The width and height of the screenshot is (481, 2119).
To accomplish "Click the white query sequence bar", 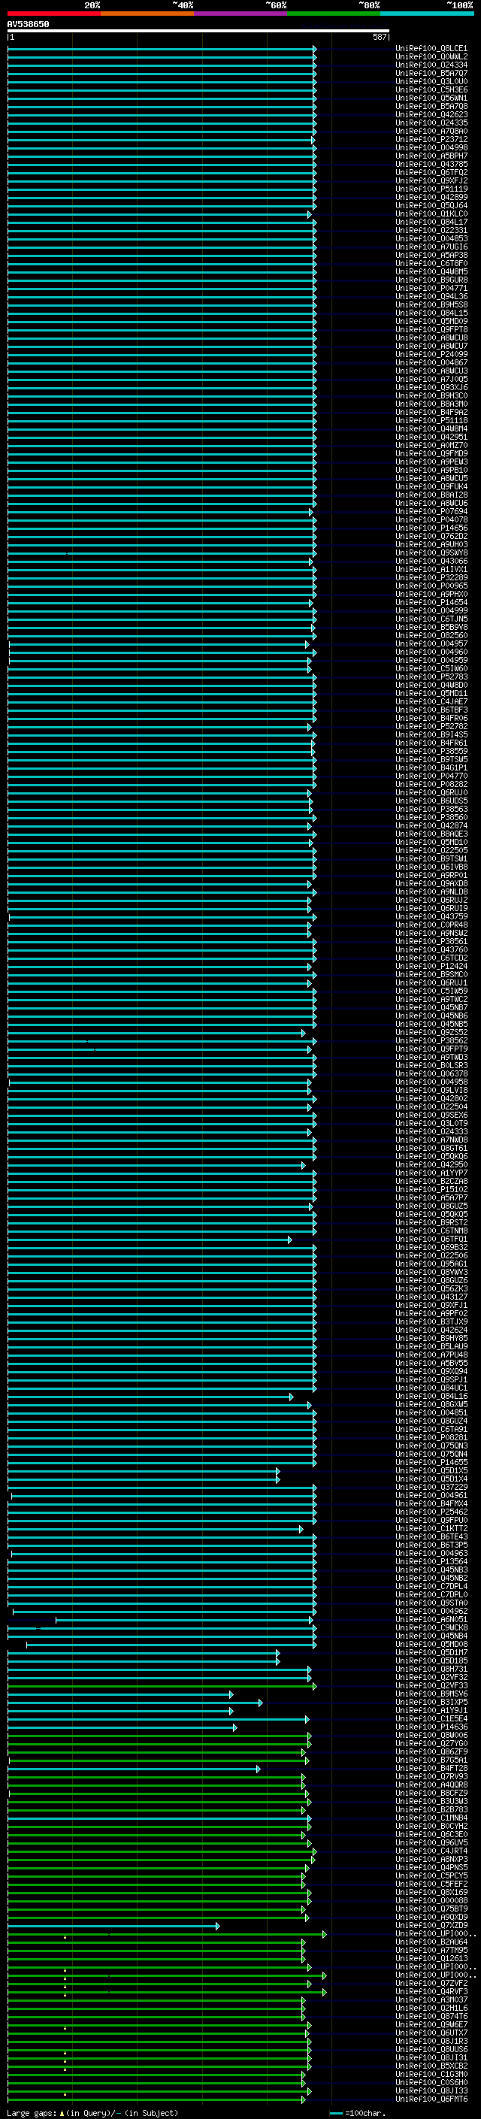I will click(x=198, y=32).
